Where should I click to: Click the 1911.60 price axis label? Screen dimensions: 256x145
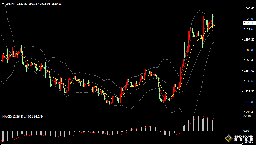click(249, 29)
